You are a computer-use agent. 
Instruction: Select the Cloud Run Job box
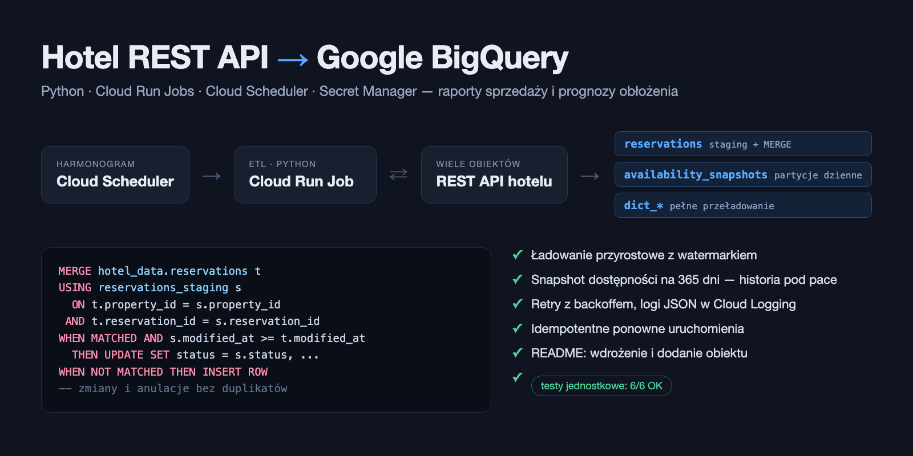305,174
